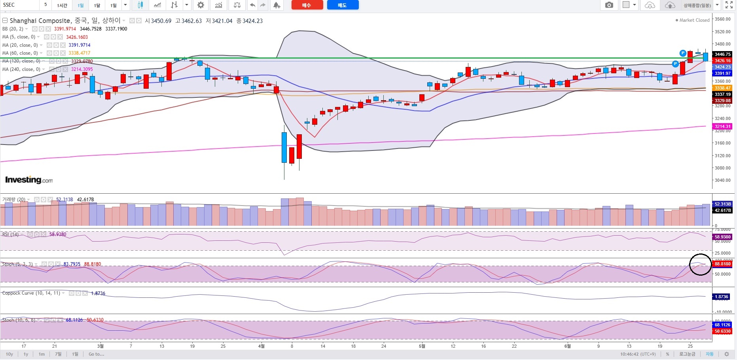Toggle visibility of Shanghai Composite main series
This screenshot has width=737, height=360.
pos(132,21)
